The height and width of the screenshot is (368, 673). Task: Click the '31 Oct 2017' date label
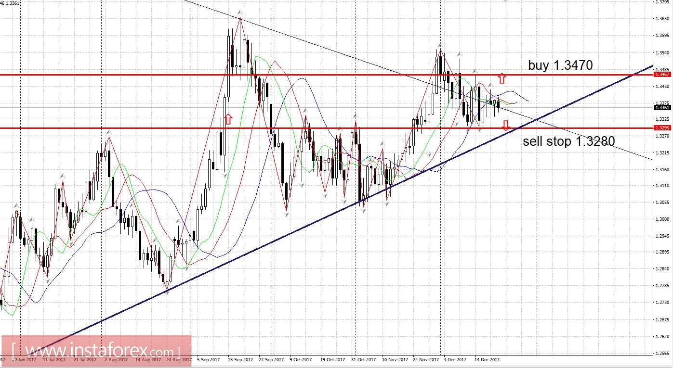tap(363, 359)
